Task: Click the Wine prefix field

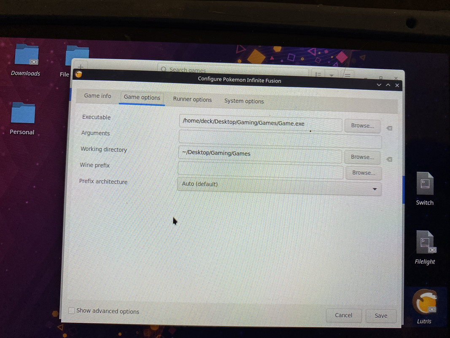Action: point(260,170)
